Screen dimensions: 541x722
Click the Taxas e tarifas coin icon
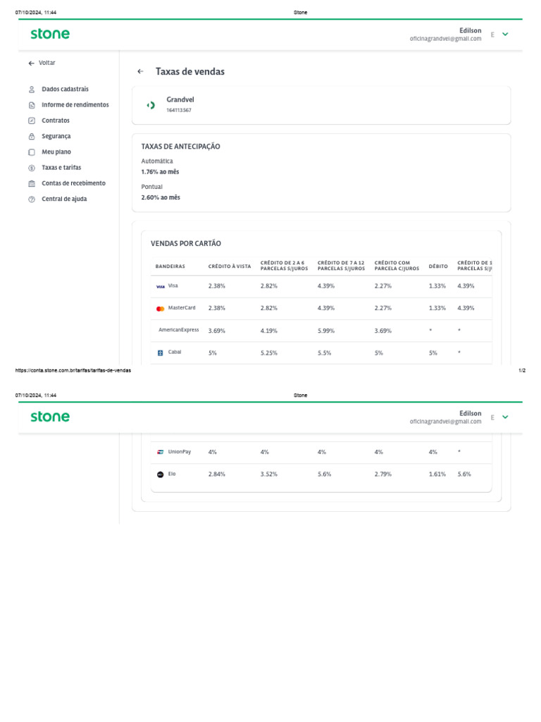(x=32, y=168)
